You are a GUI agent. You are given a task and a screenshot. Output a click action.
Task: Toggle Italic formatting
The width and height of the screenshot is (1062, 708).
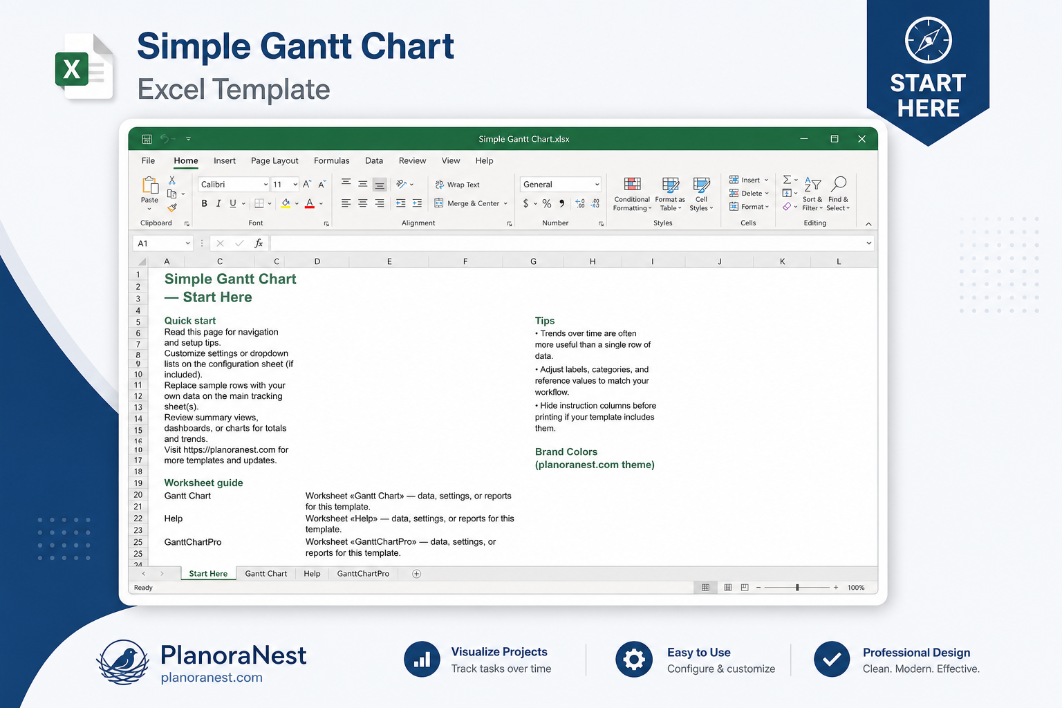point(218,203)
